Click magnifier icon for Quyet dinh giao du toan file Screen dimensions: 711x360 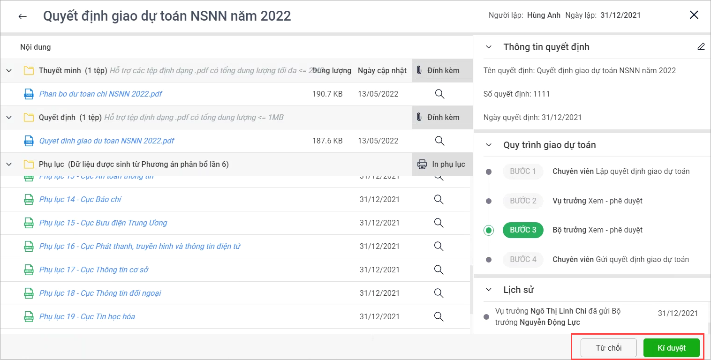pyautogui.click(x=439, y=141)
